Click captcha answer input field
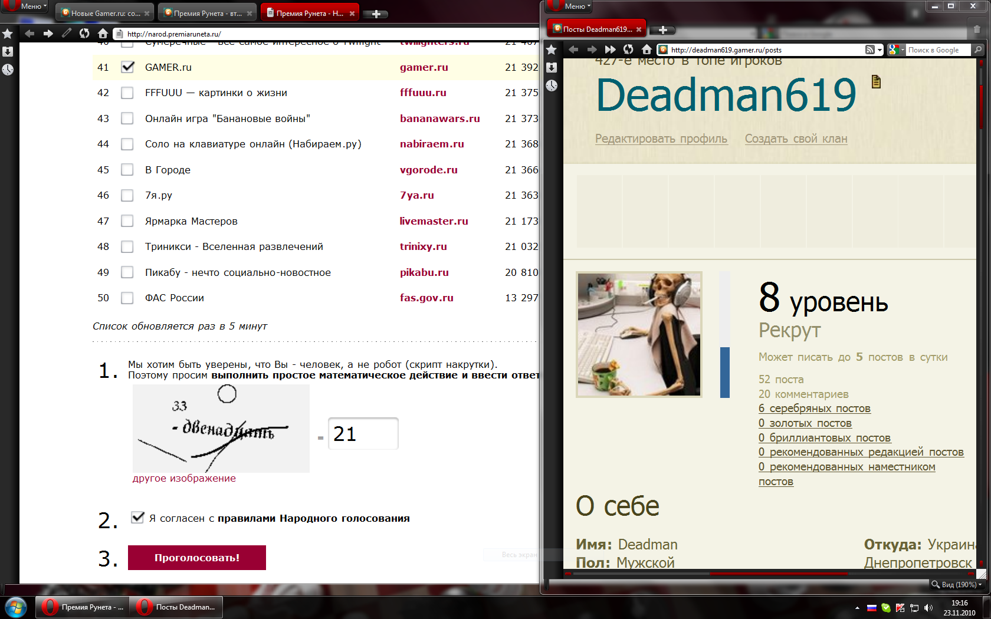The width and height of the screenshot is (991, 619). [363, 434]
